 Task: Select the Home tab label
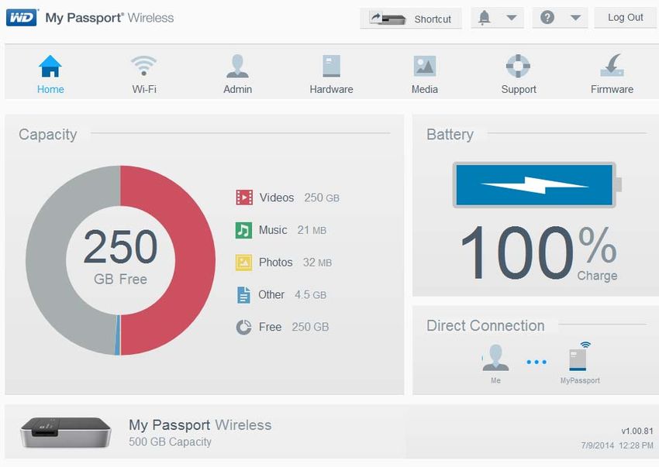coord(50,90)
